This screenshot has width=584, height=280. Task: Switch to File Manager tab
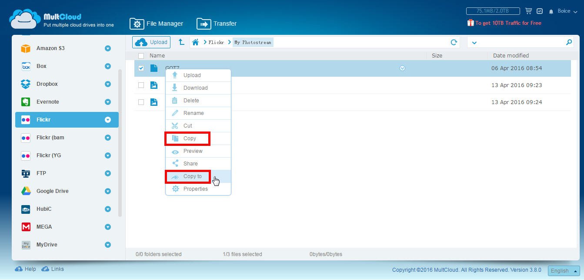tap(157, 24)
